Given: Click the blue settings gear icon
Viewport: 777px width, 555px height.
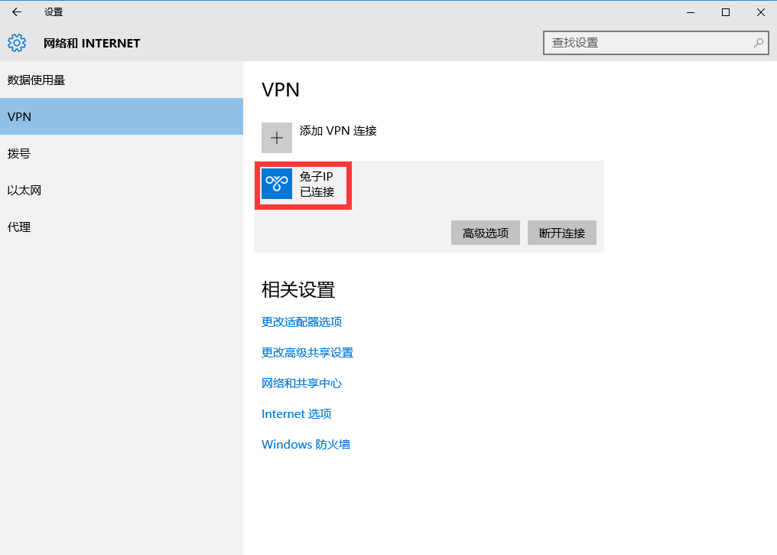Looking at the screenshot, I should click(16, 43).
